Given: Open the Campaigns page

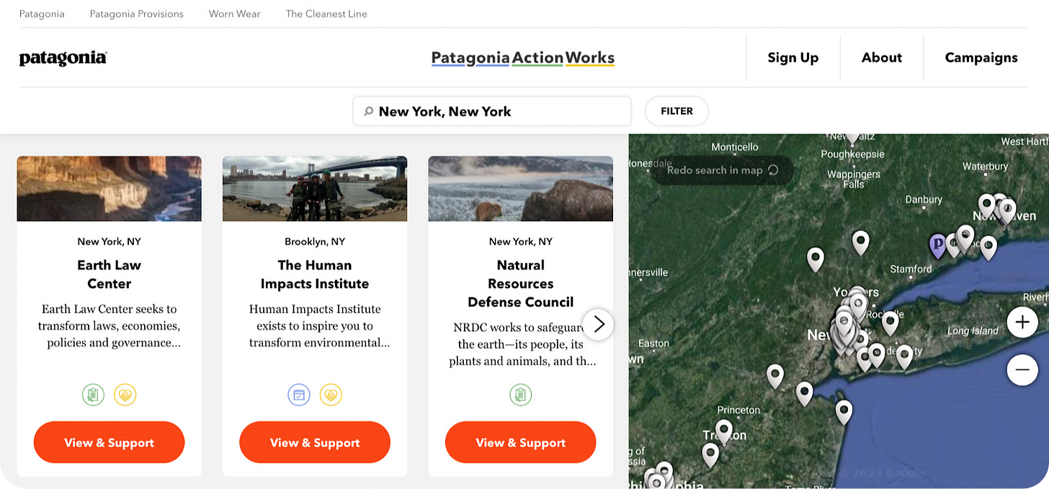Looking at the screenshot, I should coord(981,58).
